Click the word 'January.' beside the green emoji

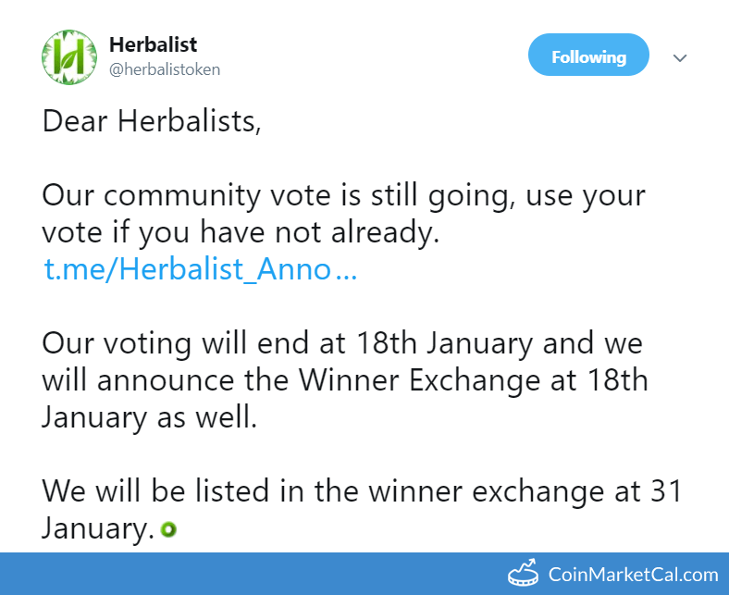(98, 528)
